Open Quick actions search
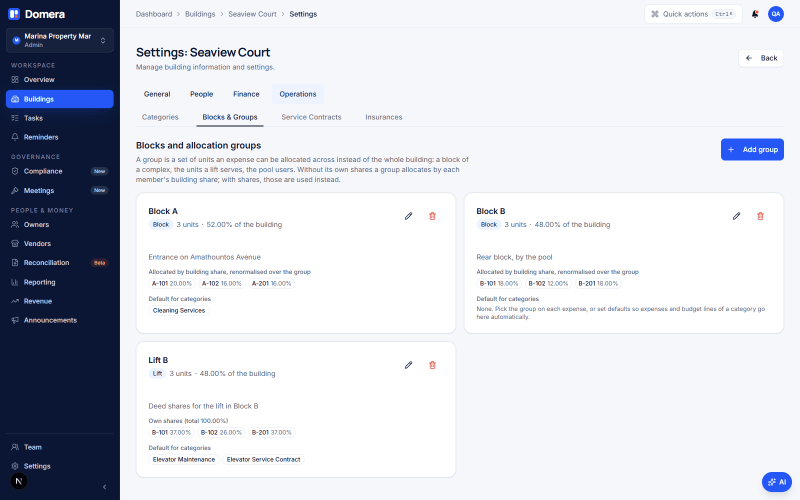This screenshot has height=500, width=800. (693, 14)
